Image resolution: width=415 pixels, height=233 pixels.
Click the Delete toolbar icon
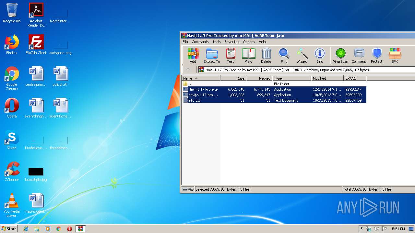point(266,55)
